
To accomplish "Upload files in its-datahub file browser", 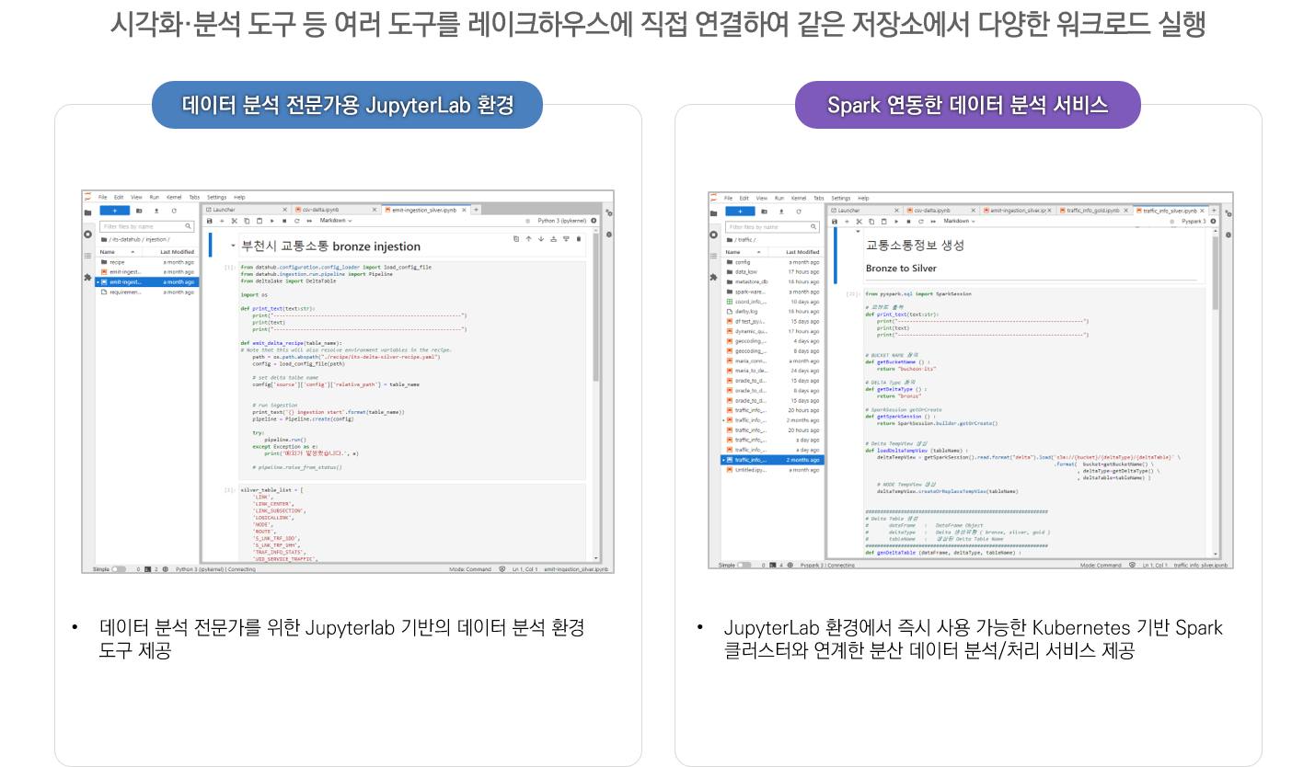I will coord(156,211).
